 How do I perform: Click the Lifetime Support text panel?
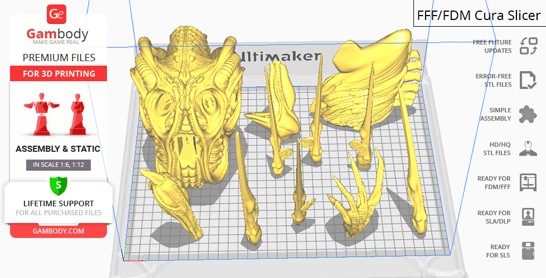click(x=58, y=207)
